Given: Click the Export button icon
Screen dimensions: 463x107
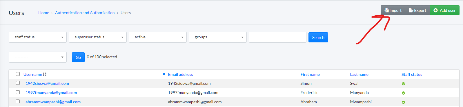Looking at the screenshot, I should click(411, 10).
